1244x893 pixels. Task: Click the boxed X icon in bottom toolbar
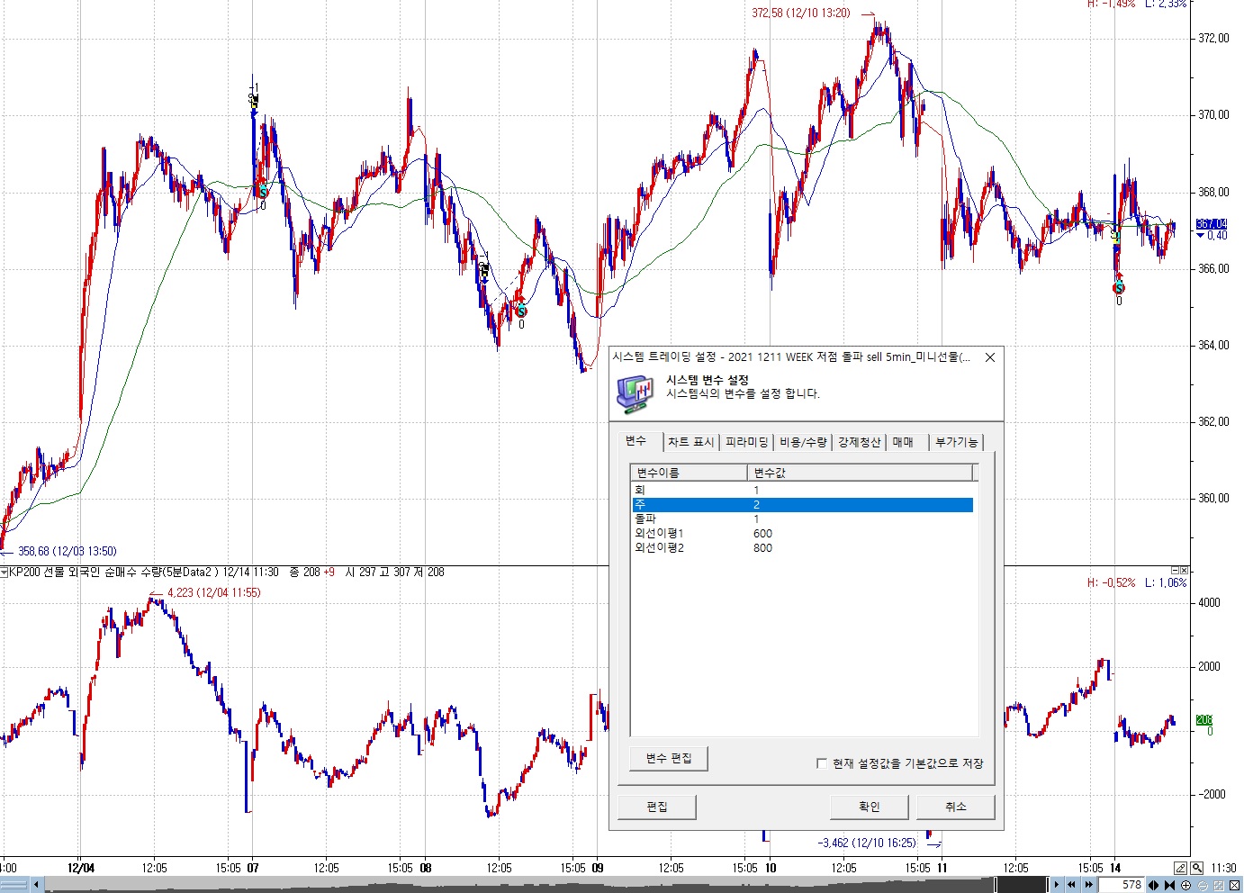(x=1234, y=885)
